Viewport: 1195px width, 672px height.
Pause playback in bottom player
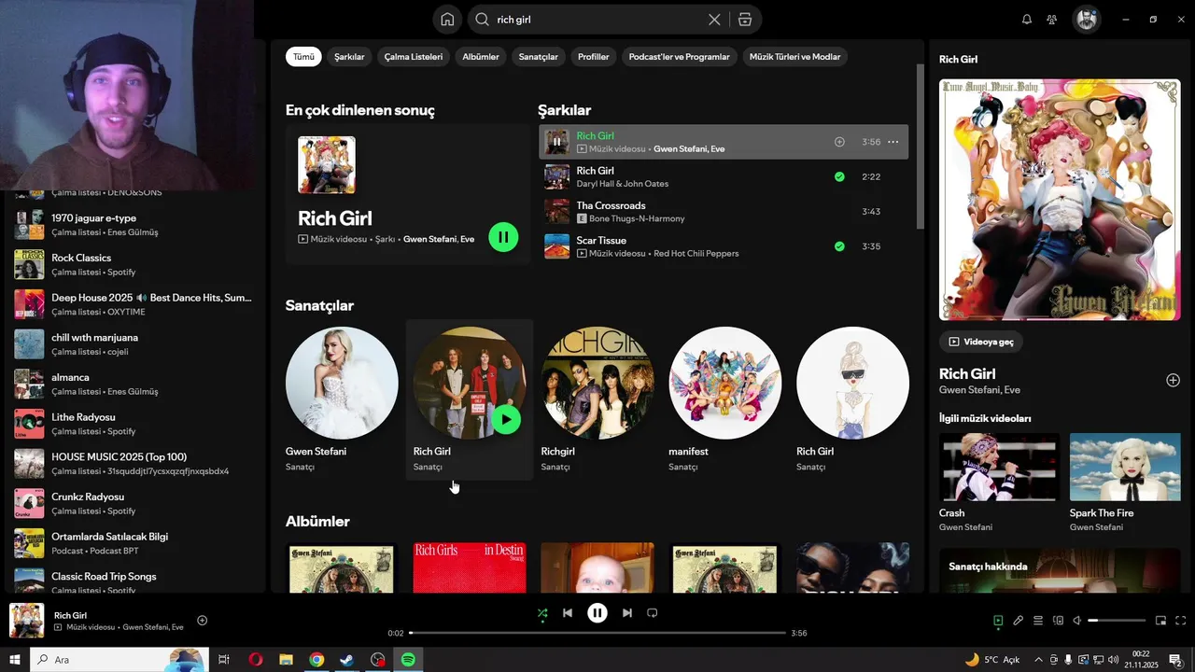coord(597,613)
